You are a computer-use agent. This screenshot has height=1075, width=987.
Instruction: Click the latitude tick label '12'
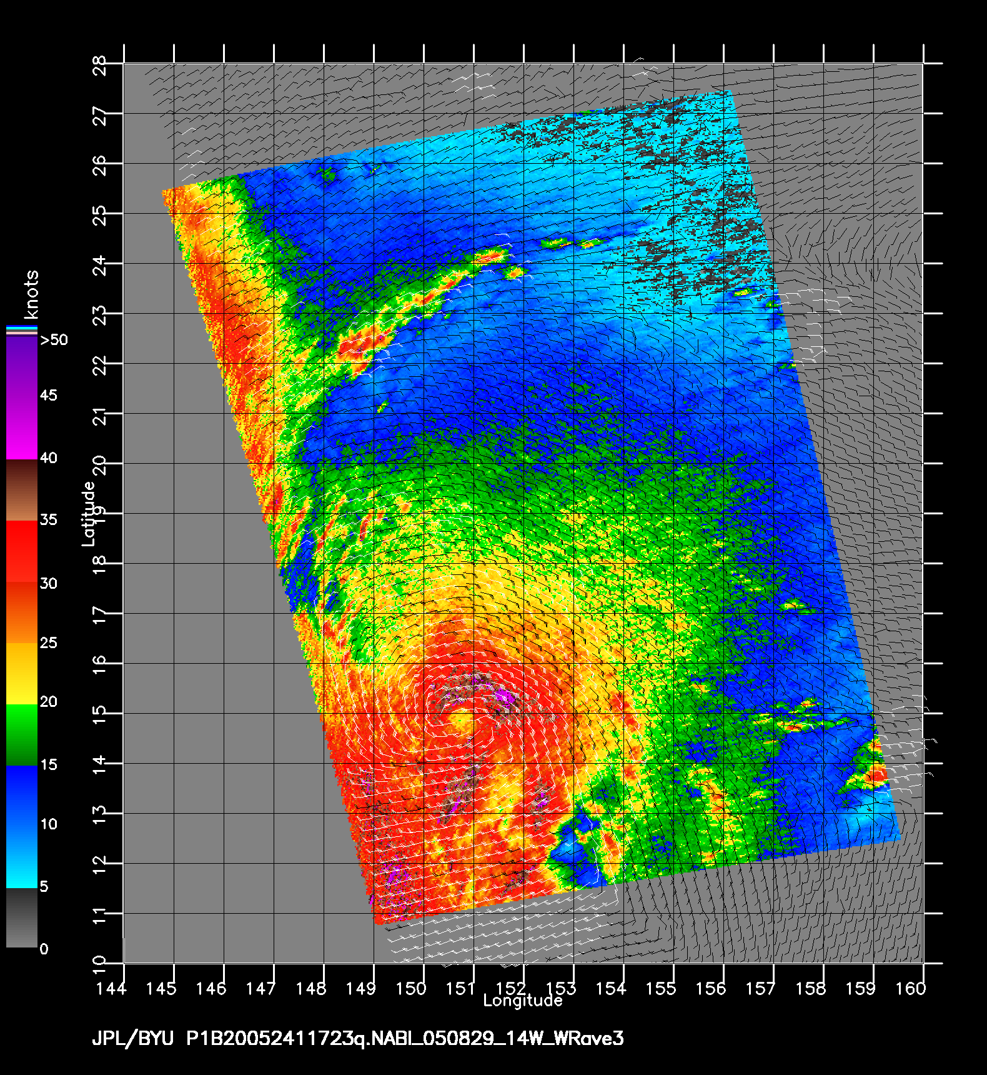pyautogui.click(x=100, y=865)
